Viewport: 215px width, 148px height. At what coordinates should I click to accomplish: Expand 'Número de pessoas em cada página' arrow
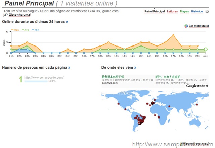click(69, 67)
